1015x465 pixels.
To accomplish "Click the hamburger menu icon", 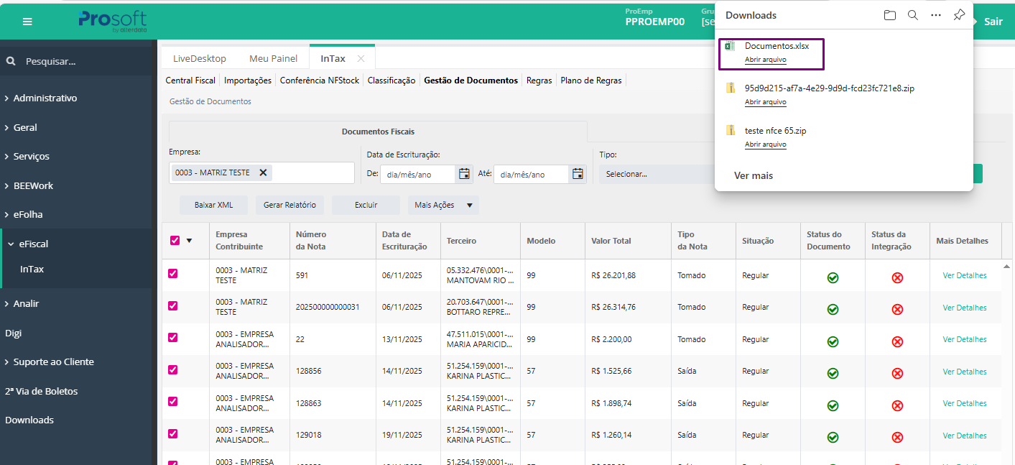I will click(27, 22).
